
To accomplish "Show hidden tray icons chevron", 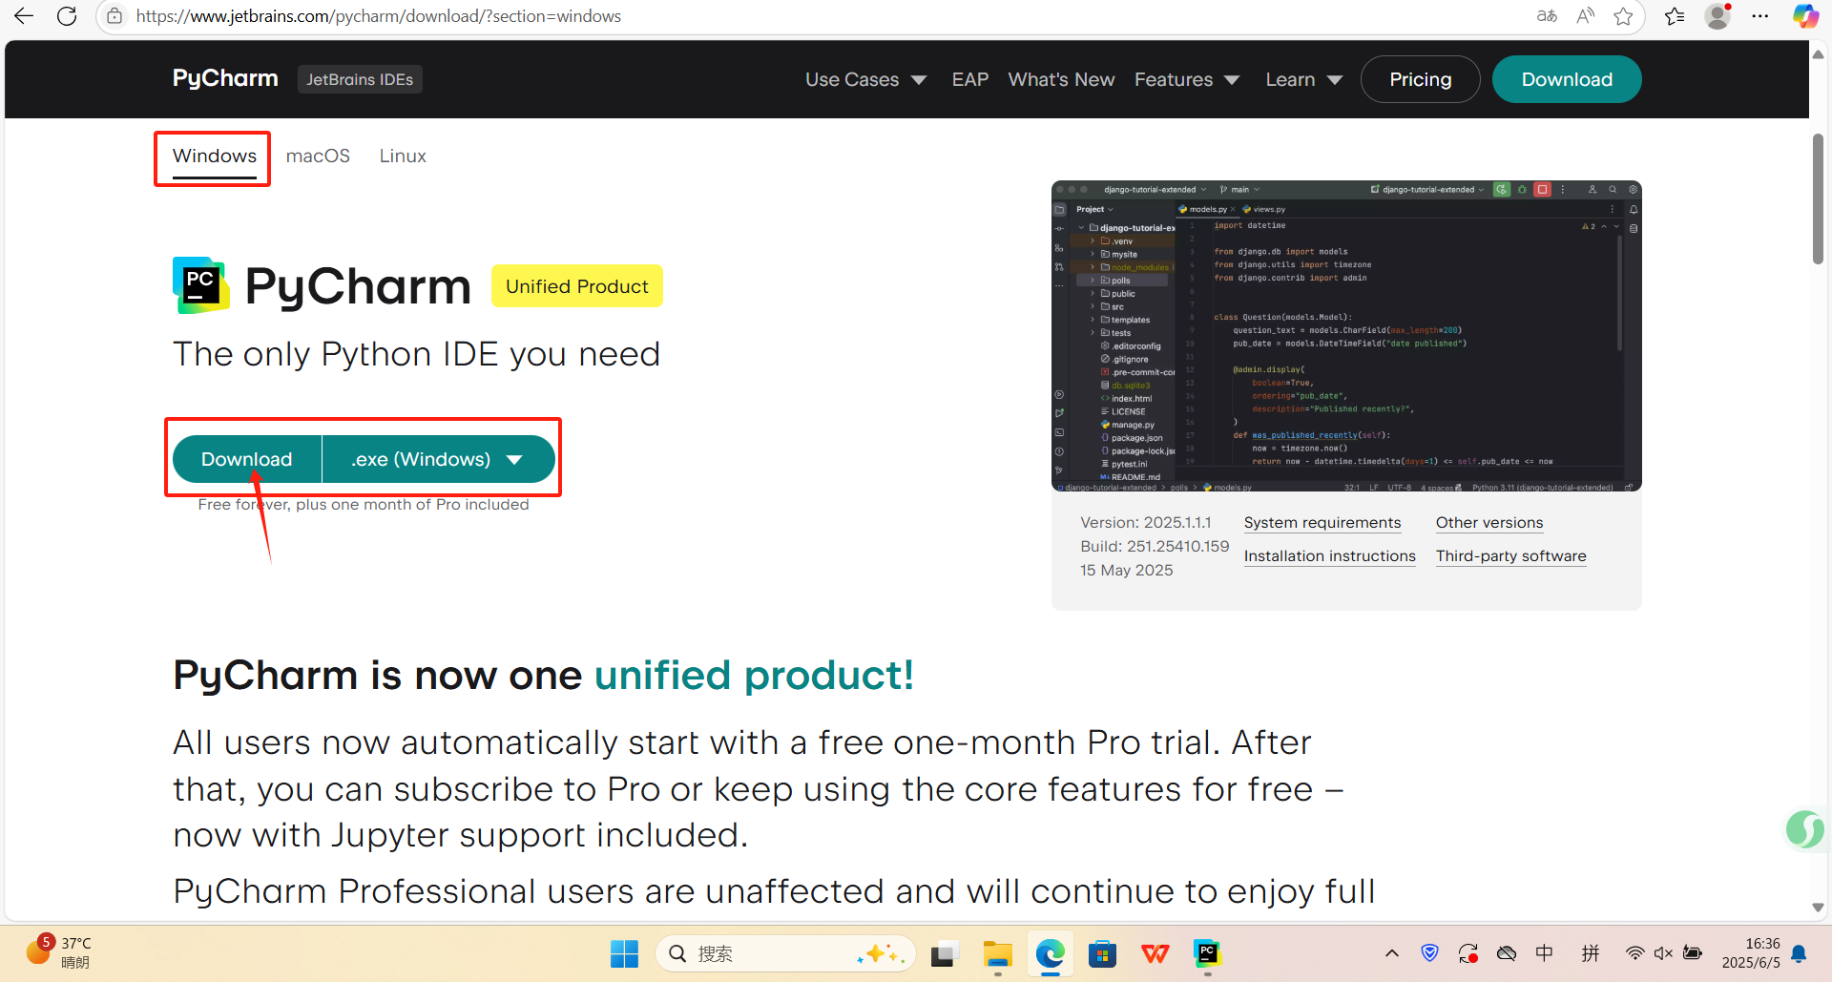I will click(x=1392, y=953).
